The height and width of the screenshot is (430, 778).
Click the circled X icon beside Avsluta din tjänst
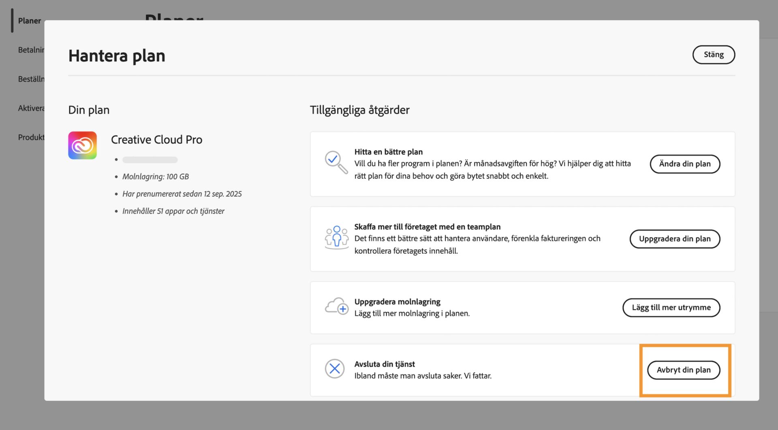[335, 369]
